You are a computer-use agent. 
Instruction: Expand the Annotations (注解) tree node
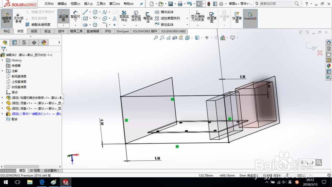[x=3, y=71]
